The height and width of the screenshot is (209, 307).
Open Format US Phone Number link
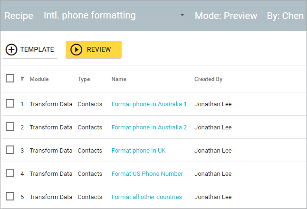147,174
